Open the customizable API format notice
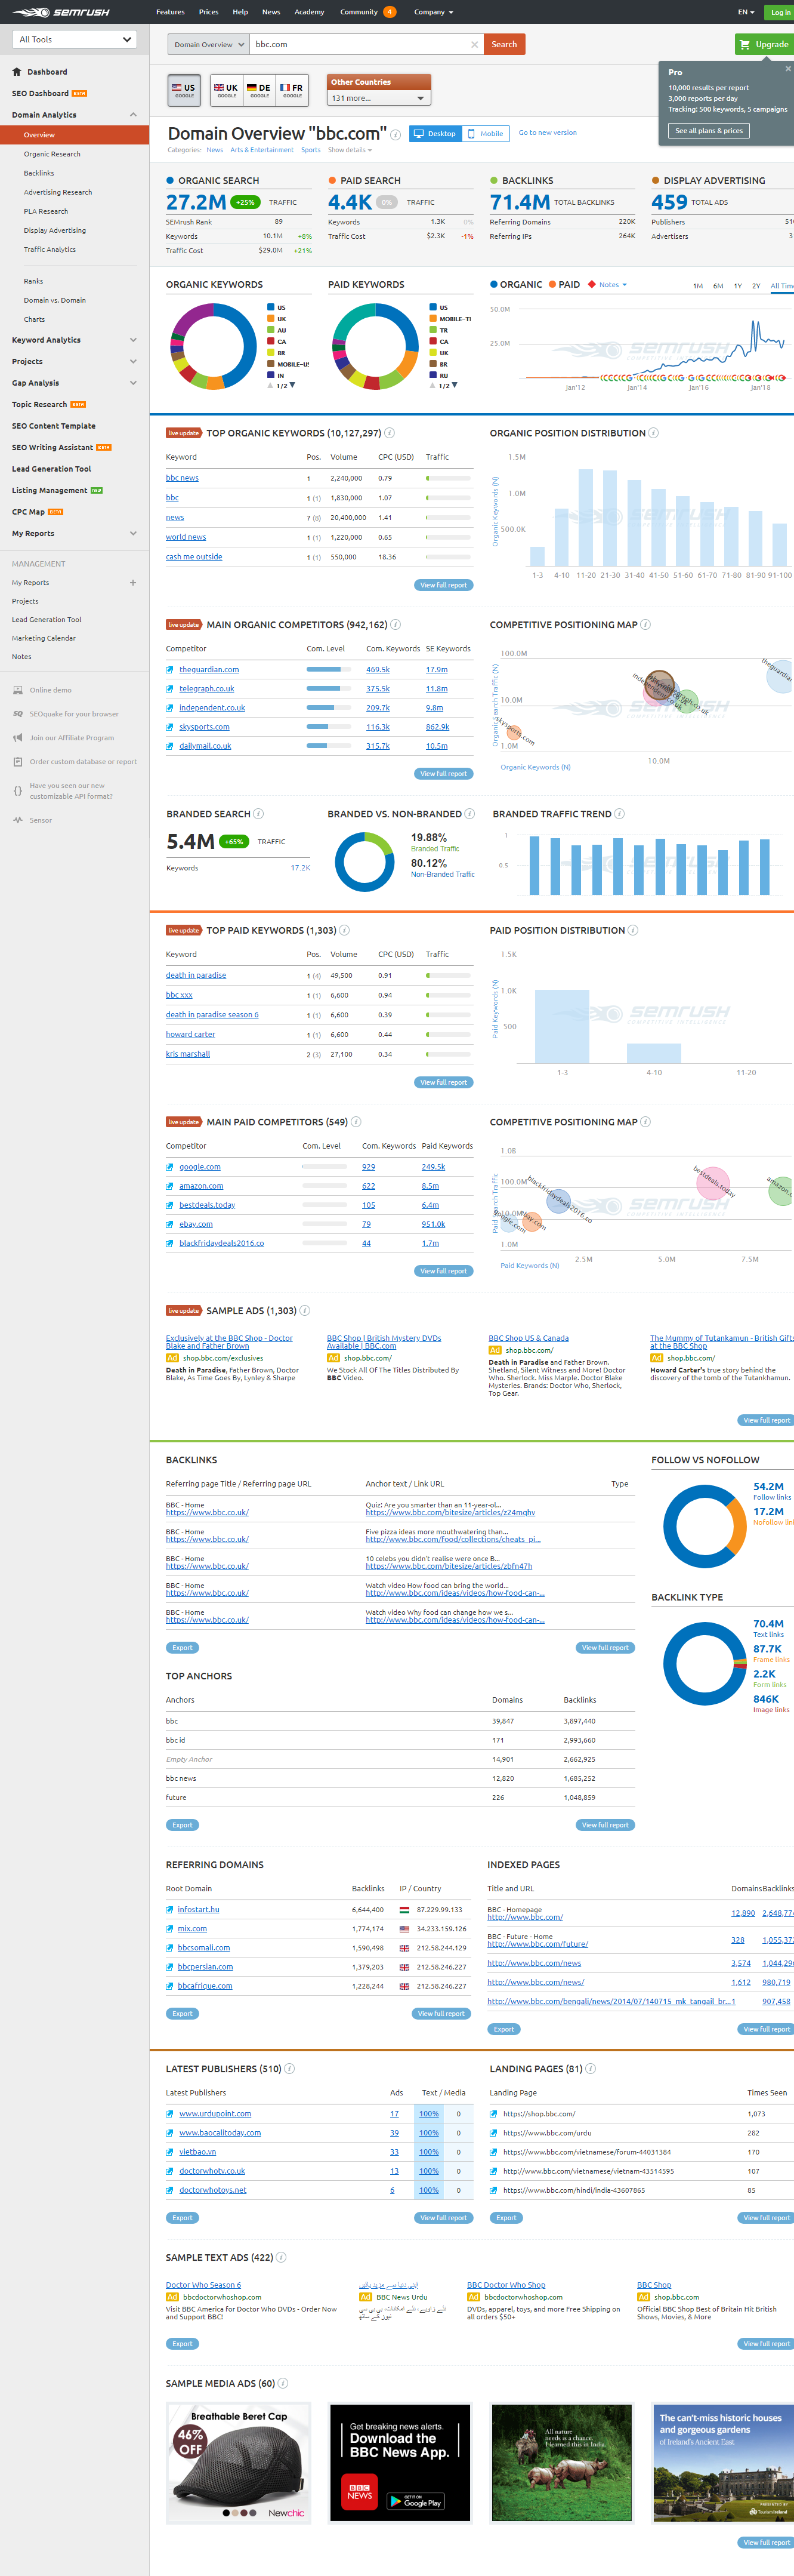Screen dimensions: 794x2576 (71, 791)
